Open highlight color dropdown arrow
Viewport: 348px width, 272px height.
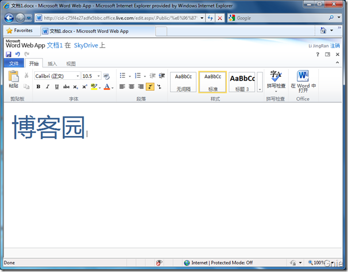(x=100, y=88)
